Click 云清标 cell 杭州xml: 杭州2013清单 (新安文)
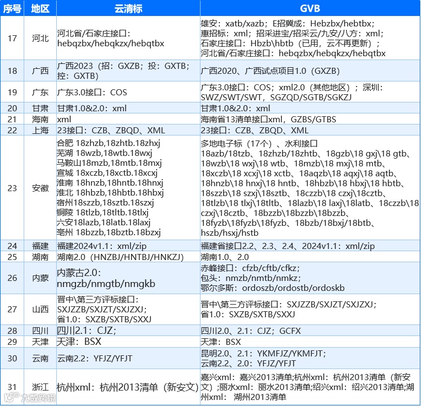This screenshot has height=406, width=422. point(128,387)
